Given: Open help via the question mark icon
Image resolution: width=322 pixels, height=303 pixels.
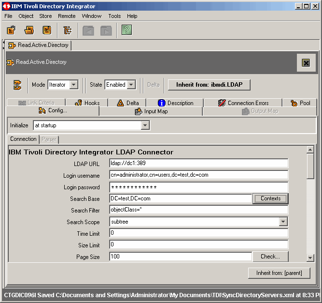Looking at the screenshot, I should coord(126,30).
